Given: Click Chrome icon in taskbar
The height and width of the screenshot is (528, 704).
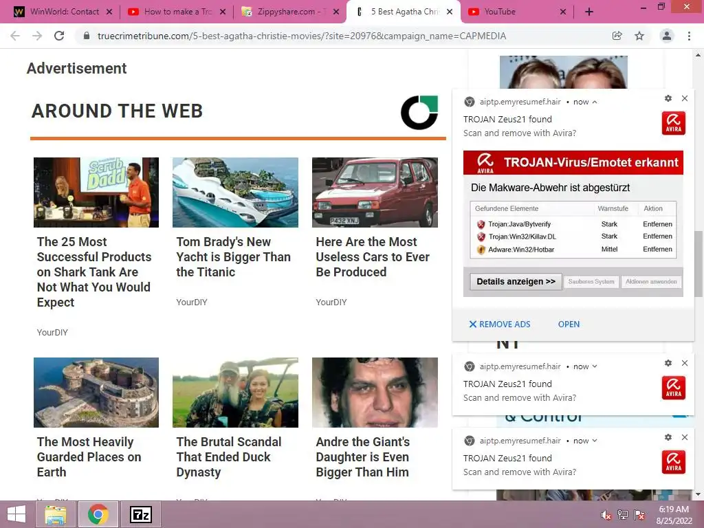Looking at the screenshot, I should pos(98,514).
